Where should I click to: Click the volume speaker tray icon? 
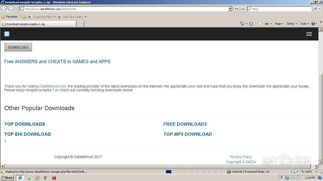tap(293, 178)
